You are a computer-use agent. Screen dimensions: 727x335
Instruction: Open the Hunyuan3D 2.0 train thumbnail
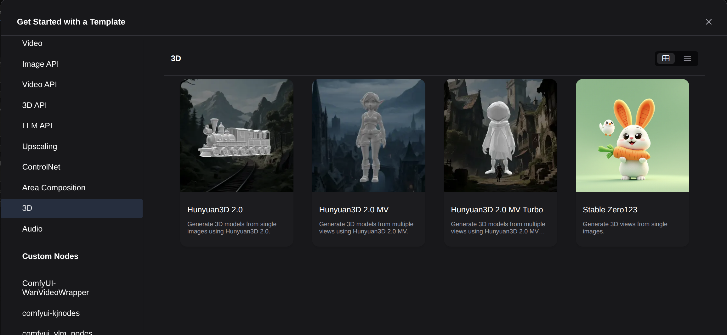click(237, 136)
